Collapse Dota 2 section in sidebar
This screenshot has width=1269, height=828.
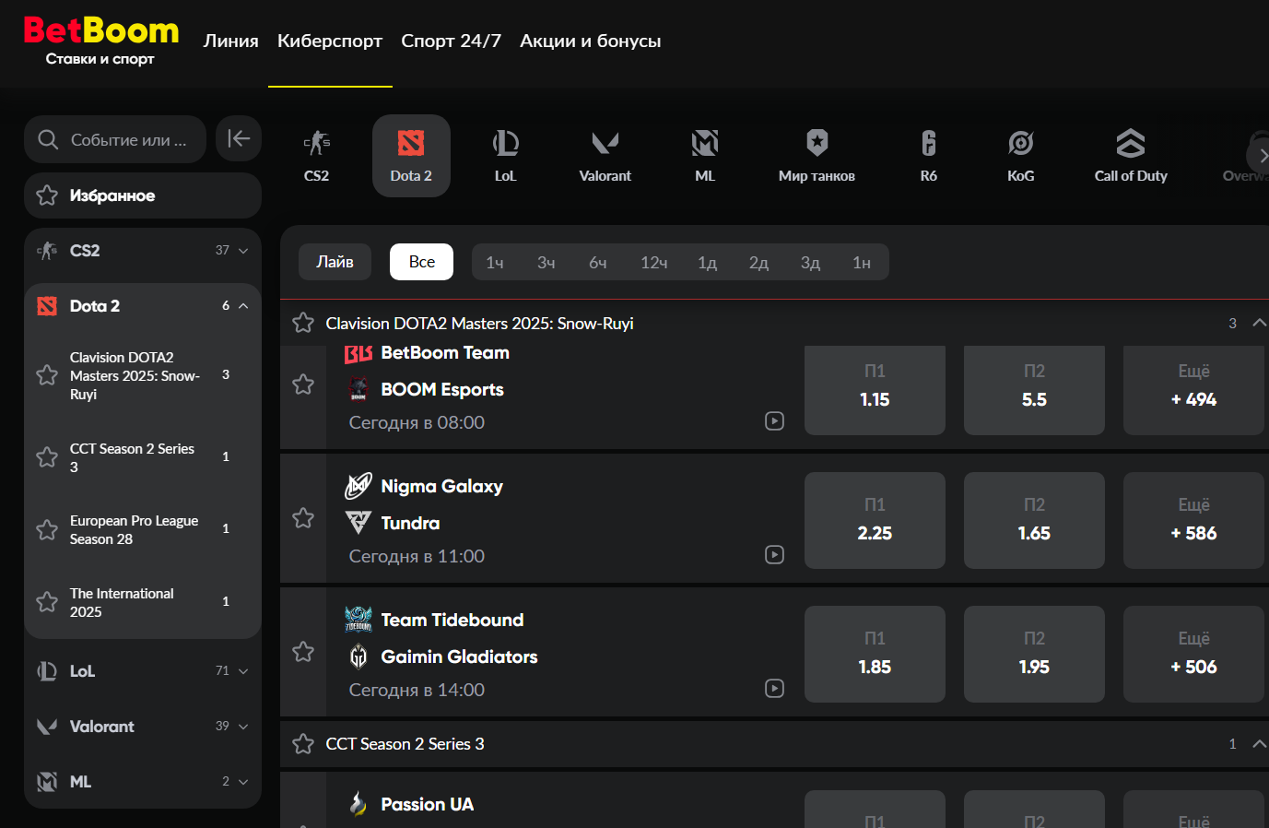pos(243,306)
